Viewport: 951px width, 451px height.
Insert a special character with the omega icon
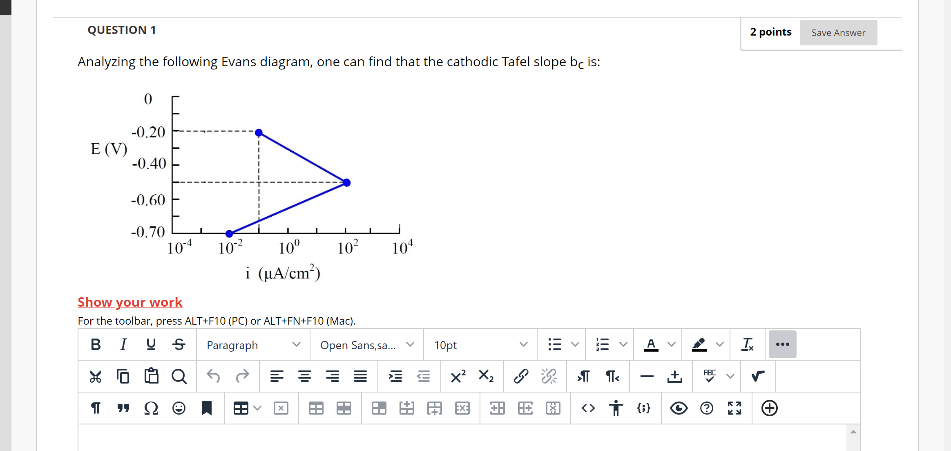(x=151, y=408)
